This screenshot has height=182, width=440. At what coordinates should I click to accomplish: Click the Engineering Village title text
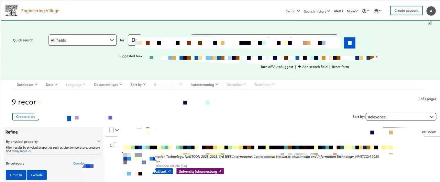(x=40, y=11)
